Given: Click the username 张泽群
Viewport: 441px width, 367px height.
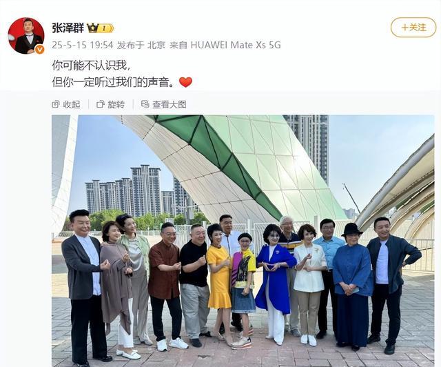Looking at the screenshot, I should tap(68, 28).
